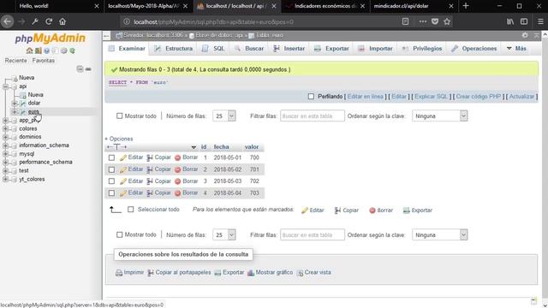The height and width of the screenshot is (308, 548).
Task: Switch to the SQL tab
Action: [x=213, y=49]
